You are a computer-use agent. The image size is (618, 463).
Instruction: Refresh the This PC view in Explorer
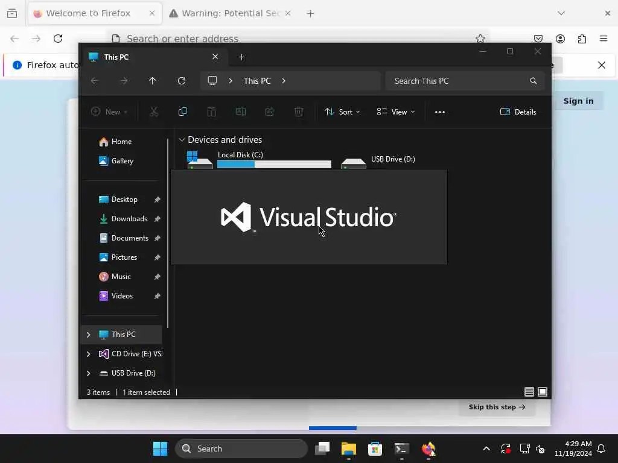click(x=181, y=81)
